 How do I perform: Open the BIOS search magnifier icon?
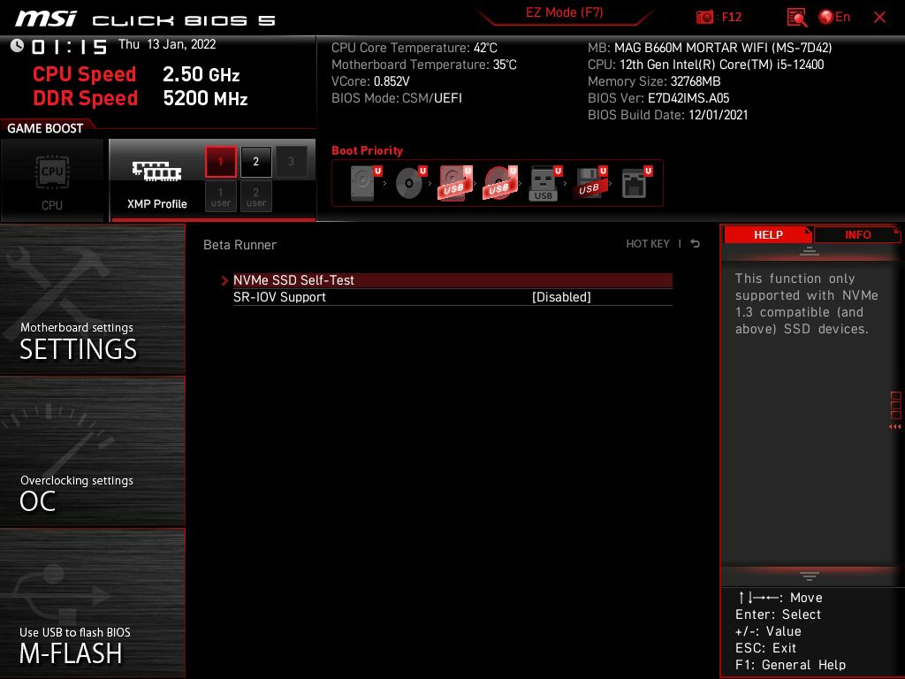(796, 17)
